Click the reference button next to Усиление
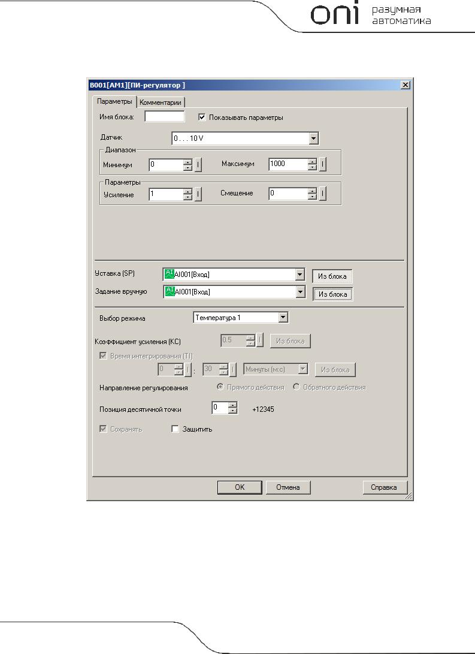475x654 pixels. pos(198,194)
